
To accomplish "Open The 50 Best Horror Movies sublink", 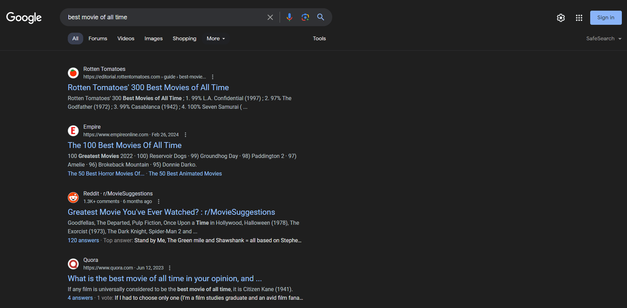I will (x=106, y=173).
